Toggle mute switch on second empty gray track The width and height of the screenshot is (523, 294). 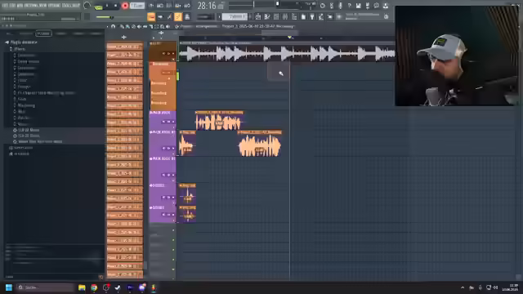click(x=173, y=240)
